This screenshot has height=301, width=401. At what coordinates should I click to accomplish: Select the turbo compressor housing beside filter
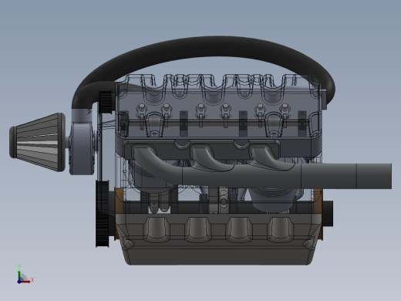(x=82, y=148)
